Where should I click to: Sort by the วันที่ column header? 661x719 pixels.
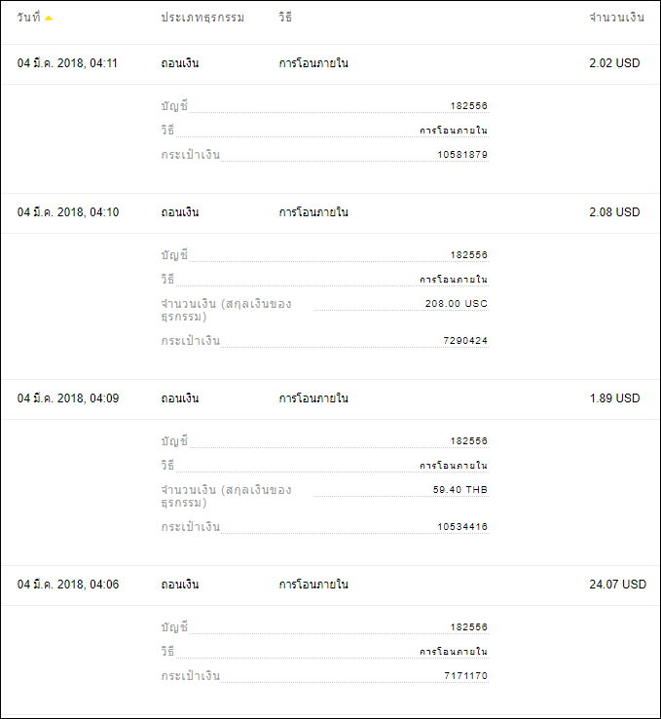[x=29, y=18]
